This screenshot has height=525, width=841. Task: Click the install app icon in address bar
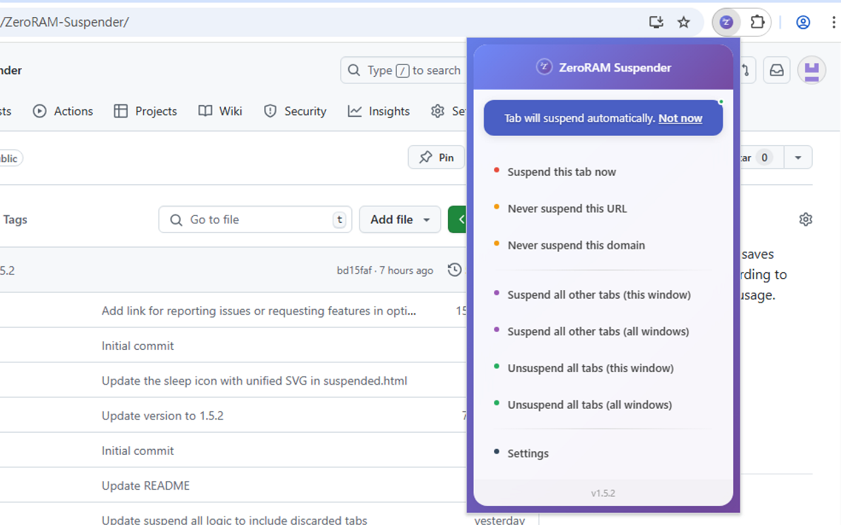pos(656,22)
